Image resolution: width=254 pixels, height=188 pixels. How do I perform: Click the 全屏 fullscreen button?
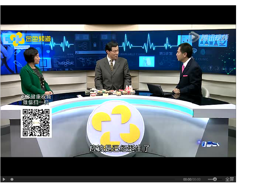click(229, 179)
